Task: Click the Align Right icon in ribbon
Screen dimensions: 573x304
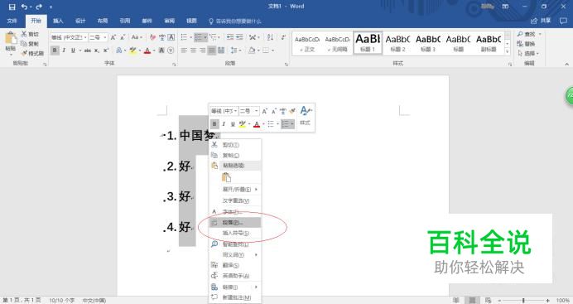Action: coord(202,51)
